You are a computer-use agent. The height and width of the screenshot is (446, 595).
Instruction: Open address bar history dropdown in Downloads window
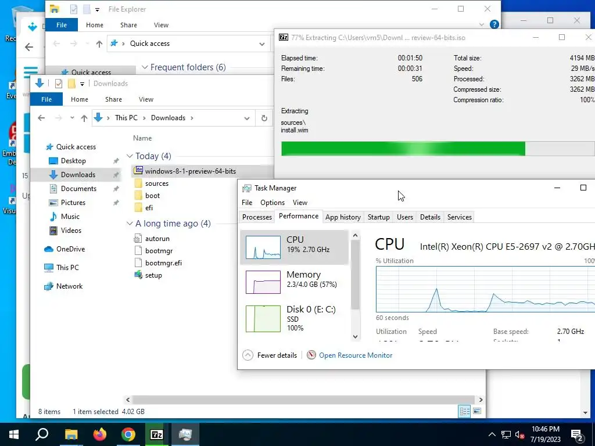(x=246, y=118)
